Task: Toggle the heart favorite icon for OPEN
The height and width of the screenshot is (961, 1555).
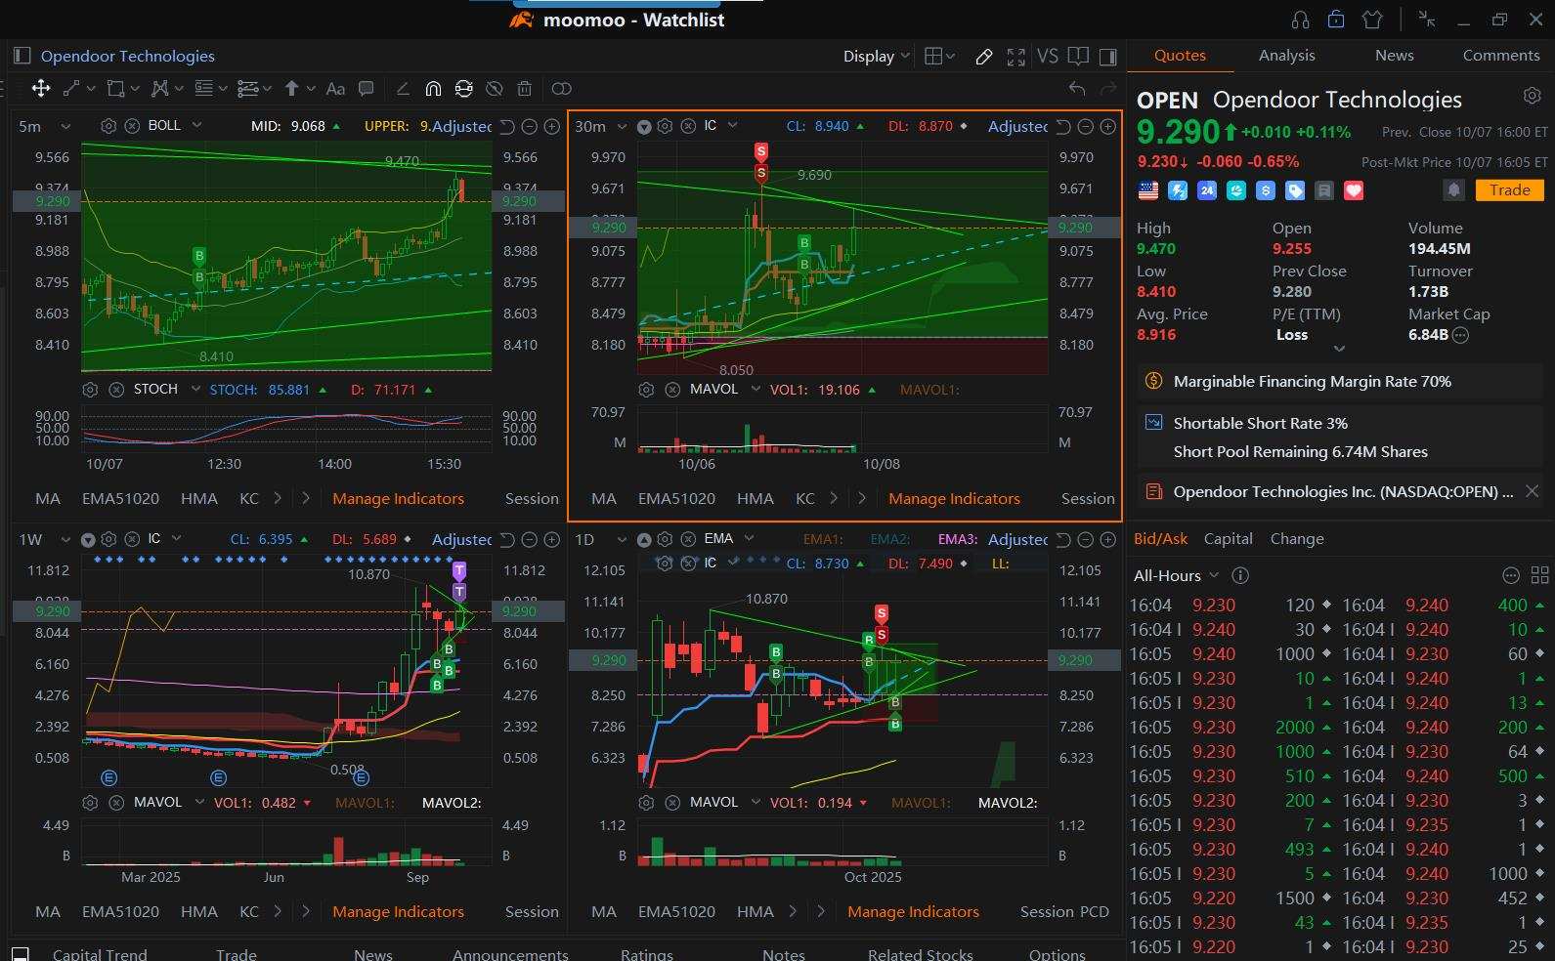Action: (x=1354, y=190)
